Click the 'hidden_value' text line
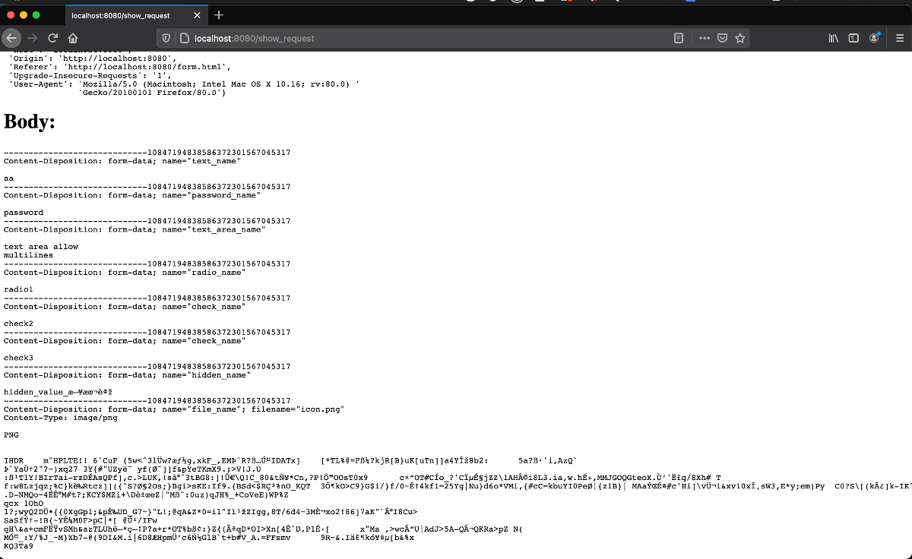The height and width of the screenshot is (559, 912). point(59,392)
